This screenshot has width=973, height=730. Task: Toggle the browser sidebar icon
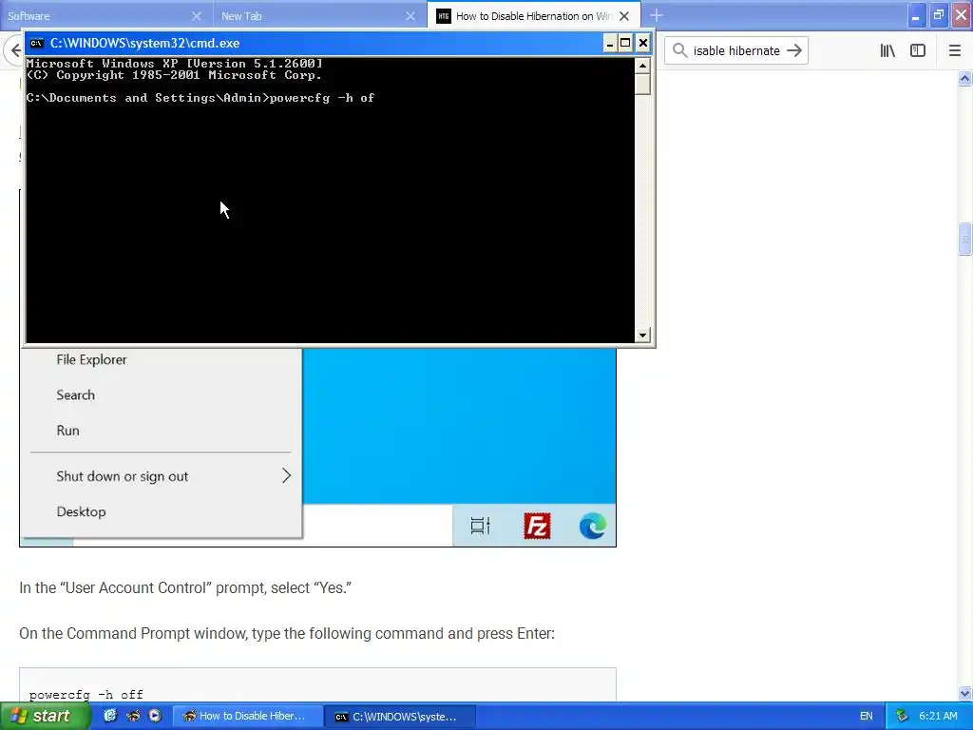point(918,50)
